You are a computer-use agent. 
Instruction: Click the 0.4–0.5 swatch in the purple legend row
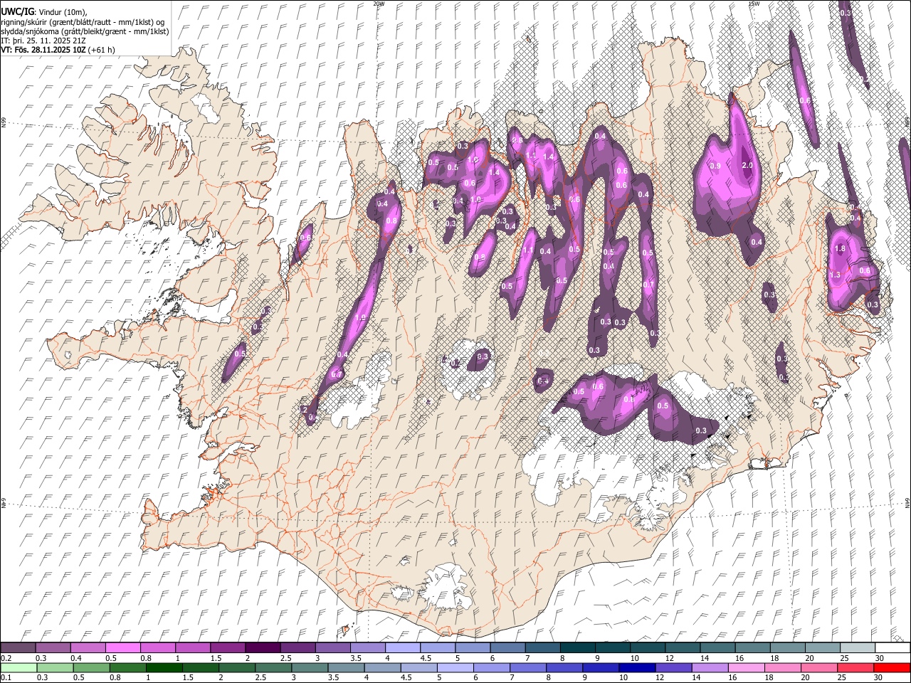coord(88,648)
